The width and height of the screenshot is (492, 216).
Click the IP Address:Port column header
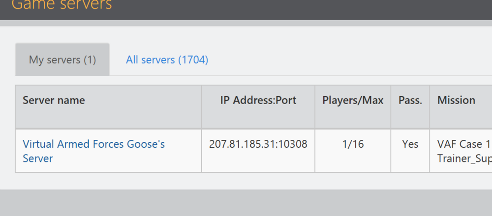click(258, 100)
